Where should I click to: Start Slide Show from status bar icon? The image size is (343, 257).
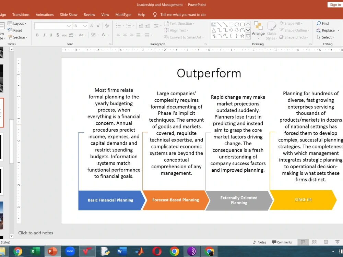pos(337,242)
